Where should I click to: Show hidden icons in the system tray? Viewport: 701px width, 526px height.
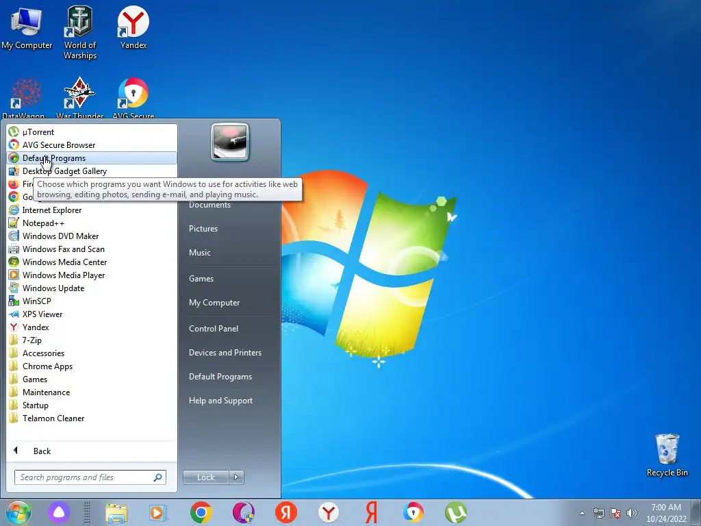click(582, 513)
